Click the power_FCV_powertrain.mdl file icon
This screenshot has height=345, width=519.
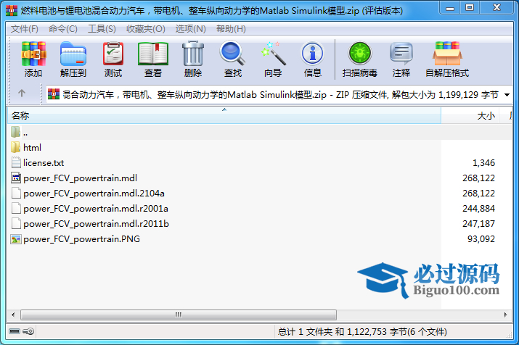pyautogui.click(x=16, y=178)
